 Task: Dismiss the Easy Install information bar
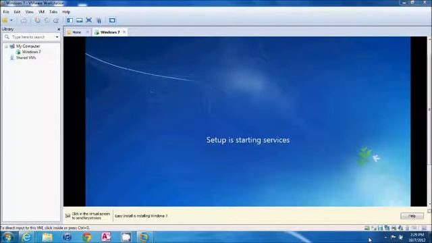tap(429, 211)
